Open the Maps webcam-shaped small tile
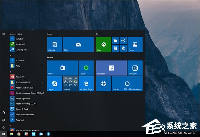This screenshot has width=200, height=137. [123, 48]
